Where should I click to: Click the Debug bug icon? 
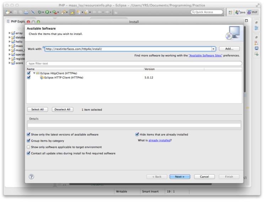tap(39, 12)
